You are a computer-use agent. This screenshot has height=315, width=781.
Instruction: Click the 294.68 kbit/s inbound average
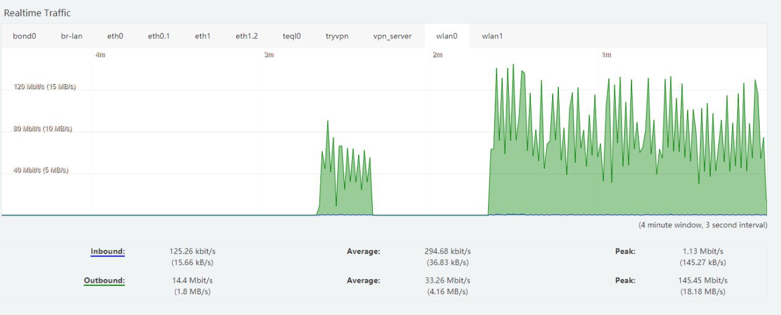(x=447, y=251)
